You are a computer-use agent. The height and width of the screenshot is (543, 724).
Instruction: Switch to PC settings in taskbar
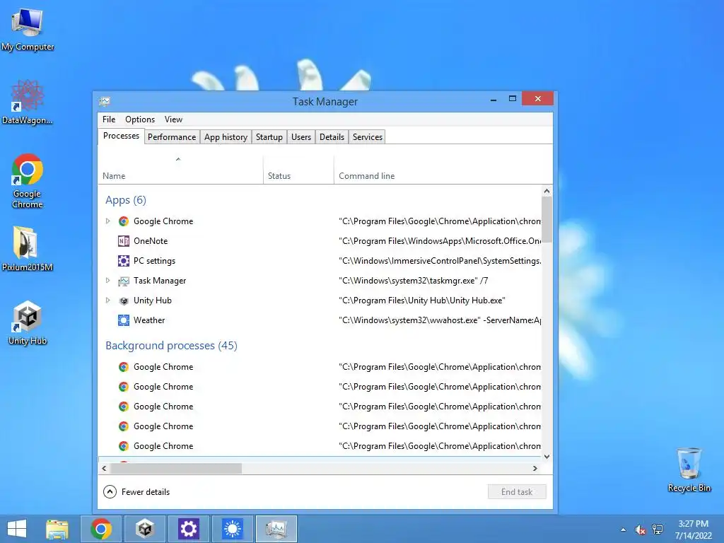(188, 529)
